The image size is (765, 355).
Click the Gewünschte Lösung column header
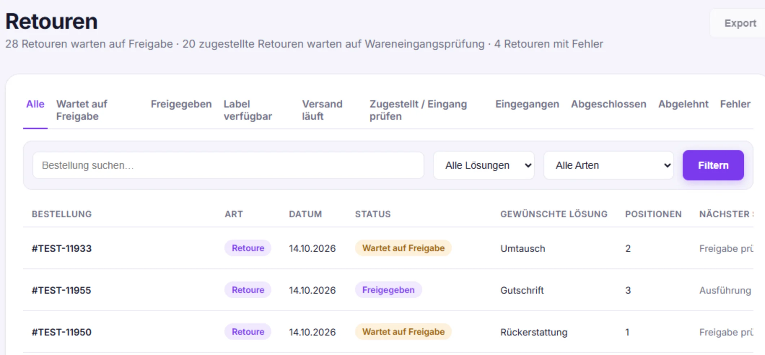point(554,214)
